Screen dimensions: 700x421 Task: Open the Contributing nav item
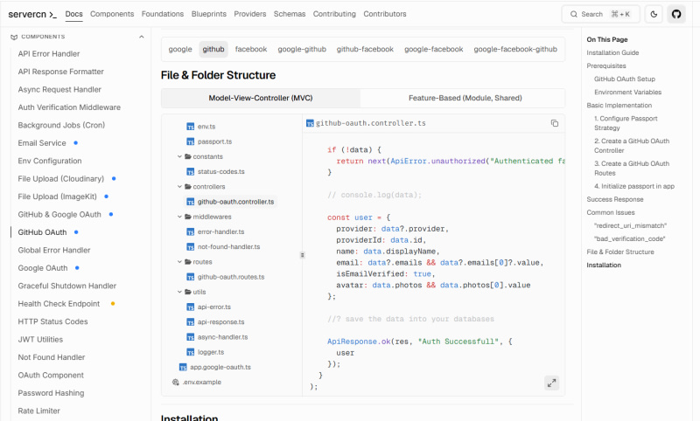[x=334, y=14]
